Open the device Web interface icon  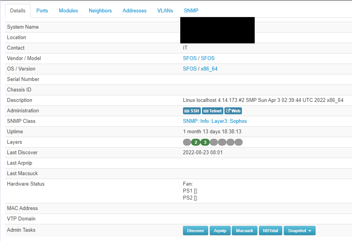[233, 110]
